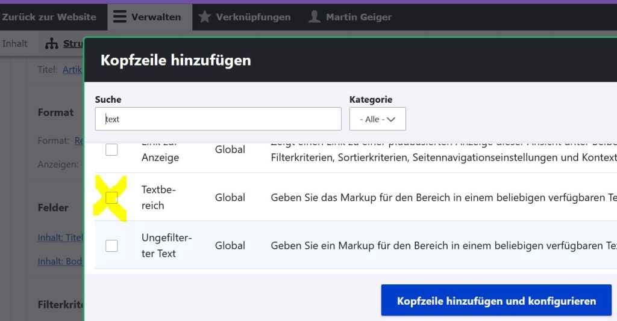Open the Inhalt: Bod field link

(60, 261)
